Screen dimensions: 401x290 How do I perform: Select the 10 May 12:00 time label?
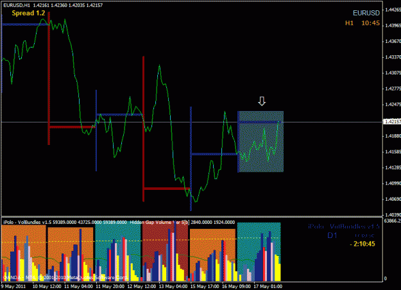(47, 286)
